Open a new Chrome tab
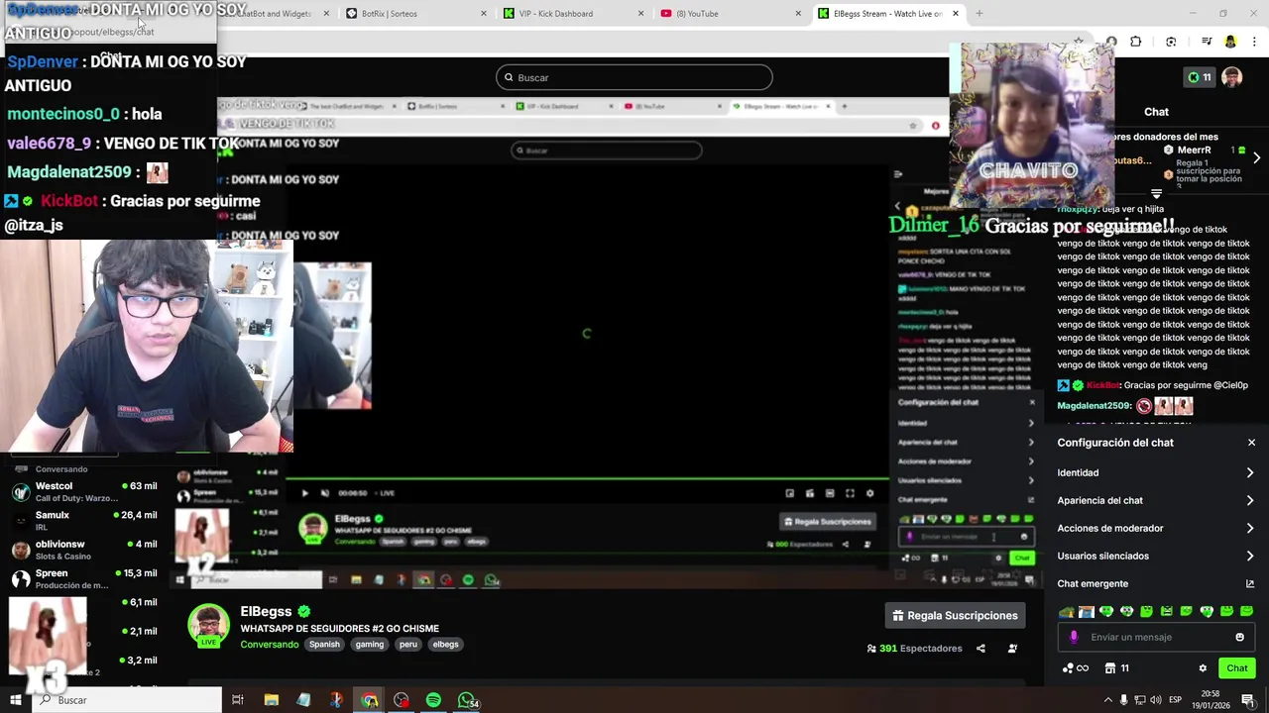The width and height of the screenshot is (1269, 713). (980, 14)
